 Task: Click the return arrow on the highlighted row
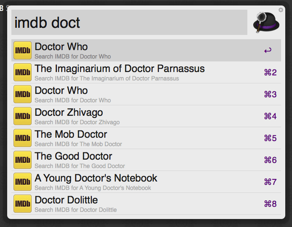tap(268, 51)
